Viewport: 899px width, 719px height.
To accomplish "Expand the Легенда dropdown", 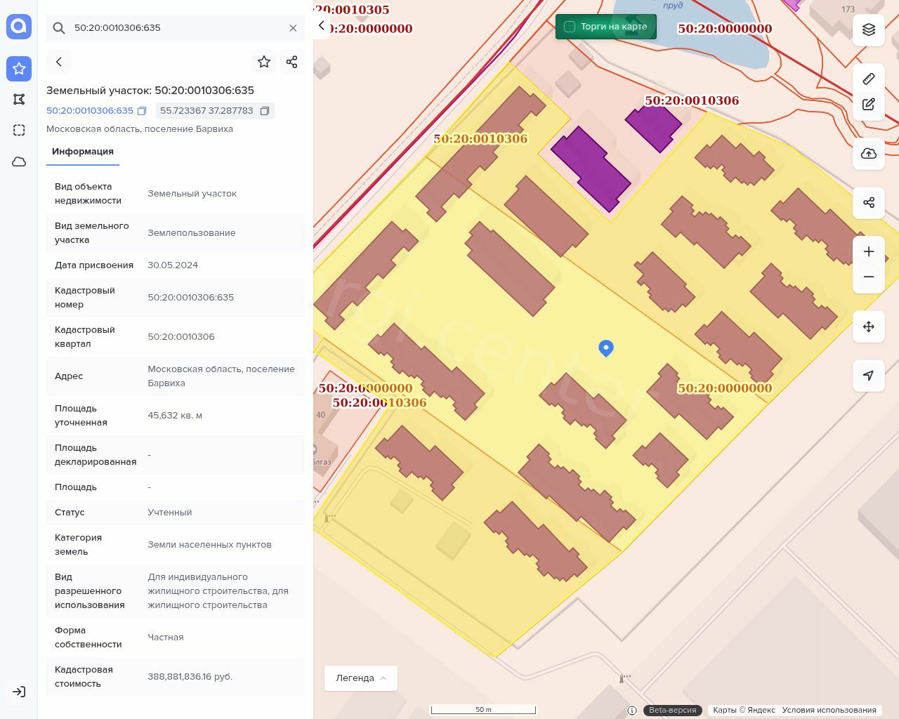I will pos(360,678).
